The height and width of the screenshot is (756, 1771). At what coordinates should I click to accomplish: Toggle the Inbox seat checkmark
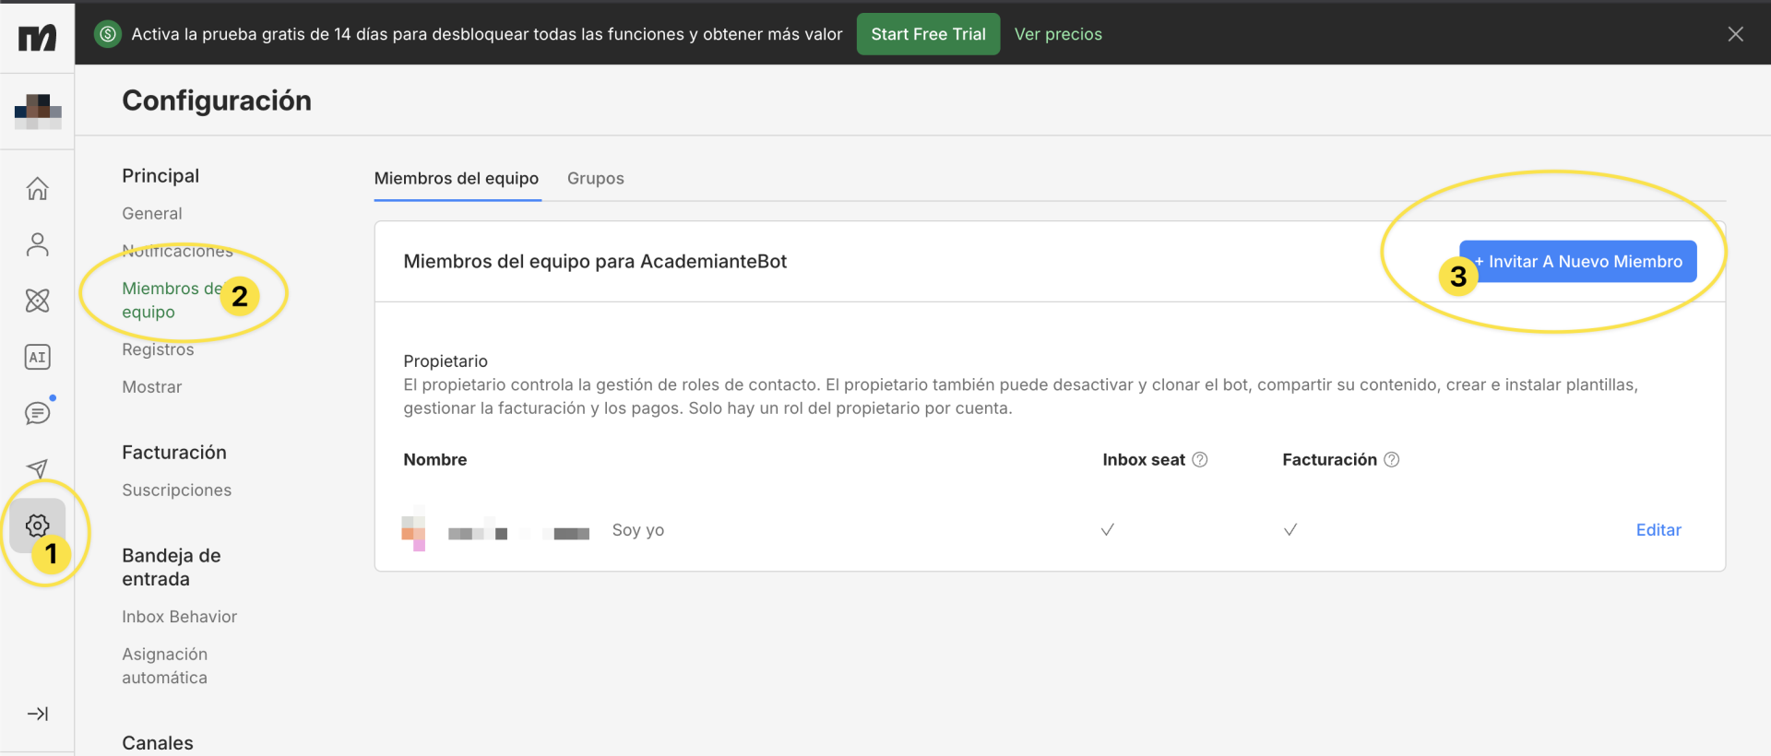coord(1108,529)
